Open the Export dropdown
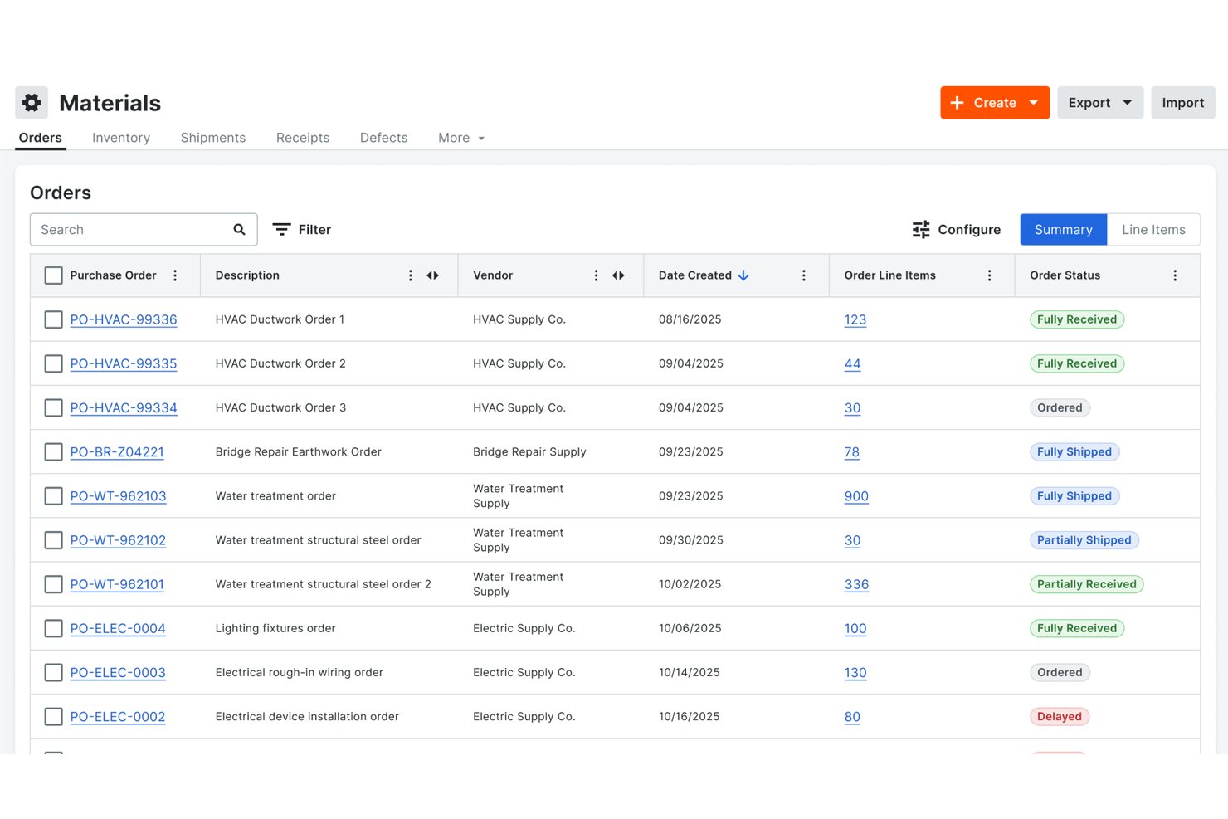The height and width of the screenshot is (819, 1228). pyautogui.click(x=1100, y=103)
